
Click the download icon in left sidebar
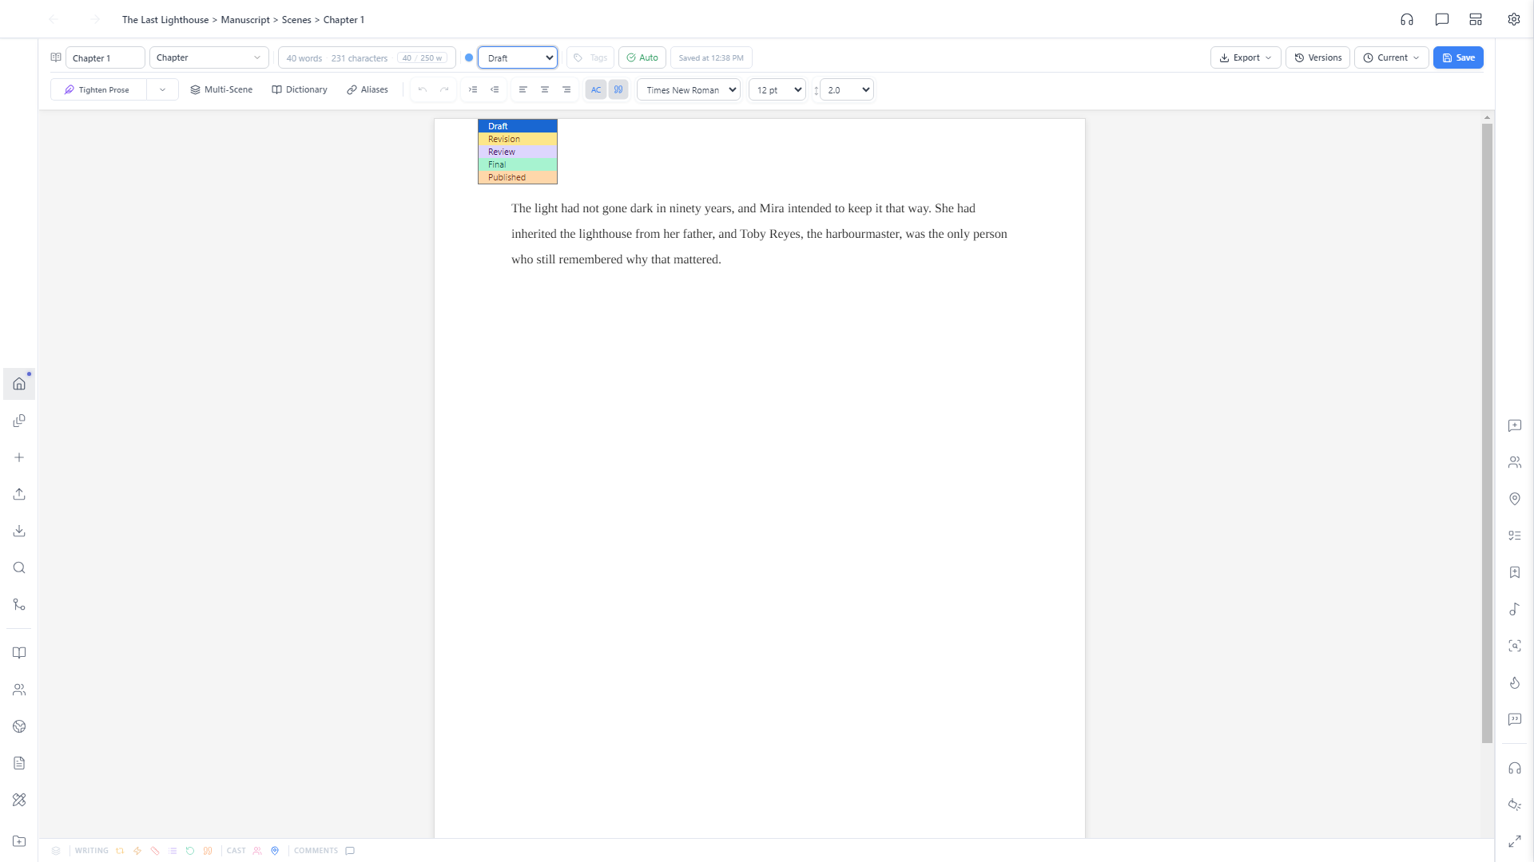19,531
